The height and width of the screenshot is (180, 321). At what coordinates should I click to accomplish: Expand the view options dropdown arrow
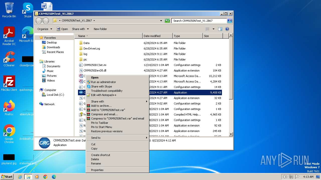(x=213, y=29)
